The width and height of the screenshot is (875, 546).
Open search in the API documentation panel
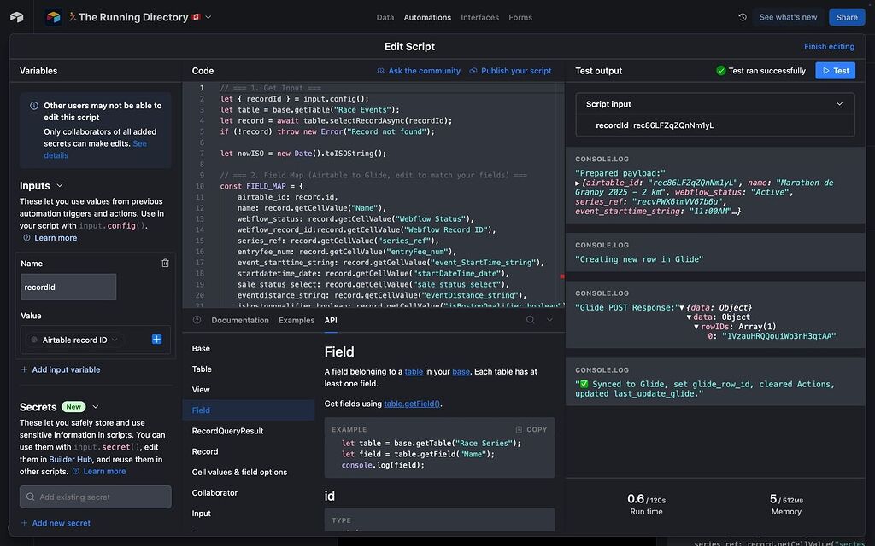coord(529,320)
